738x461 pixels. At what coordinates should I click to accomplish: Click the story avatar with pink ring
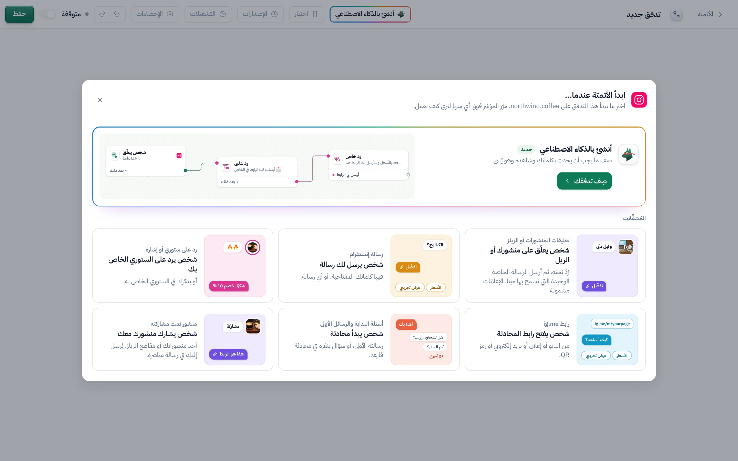(252, 247)
